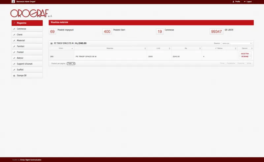Sort the table by Mq column
264x162 pixels.
pyautogui.click(x=186, y=48)
